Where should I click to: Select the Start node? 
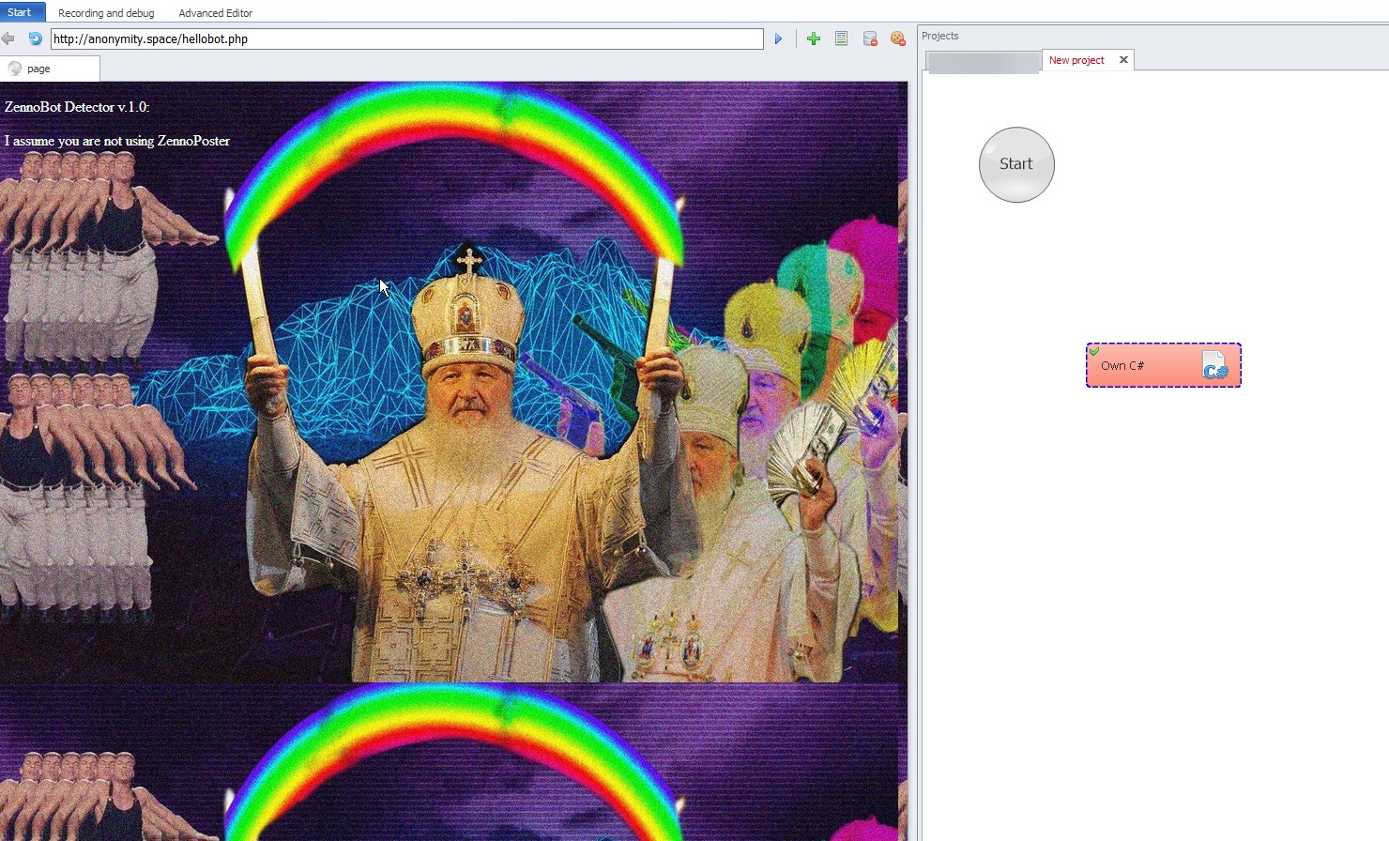[1016, 164]
